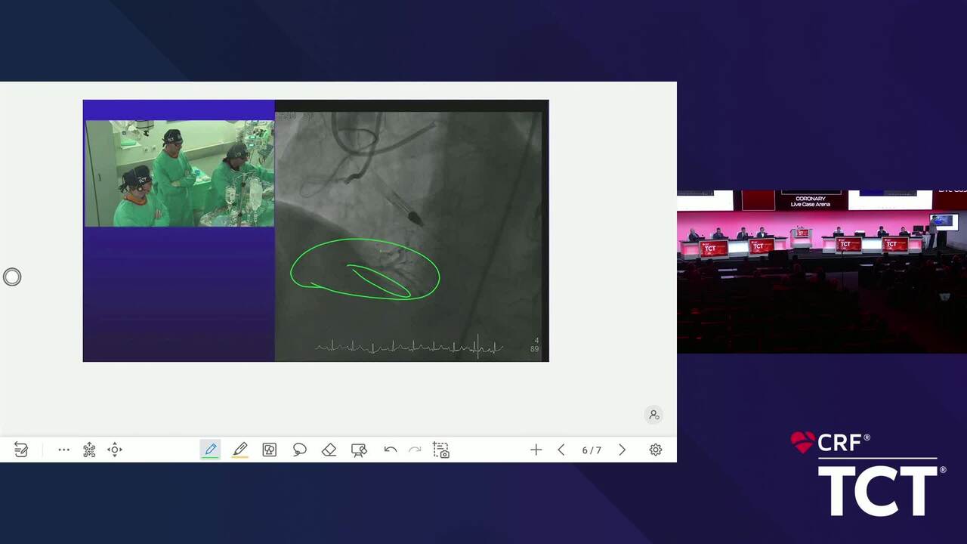The image size is (967, 544).
Task: Open the notes menu at toolbar left
Action: click(21, 450)
